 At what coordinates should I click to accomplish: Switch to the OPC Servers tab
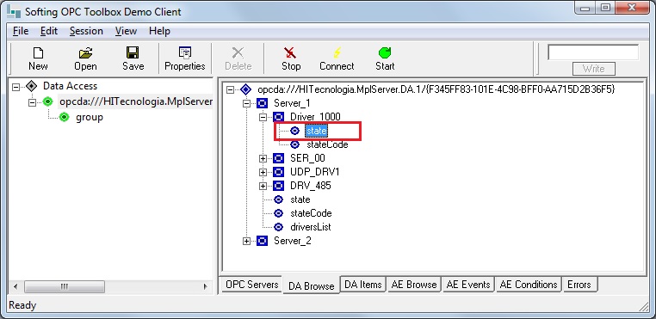pos(252,285)
